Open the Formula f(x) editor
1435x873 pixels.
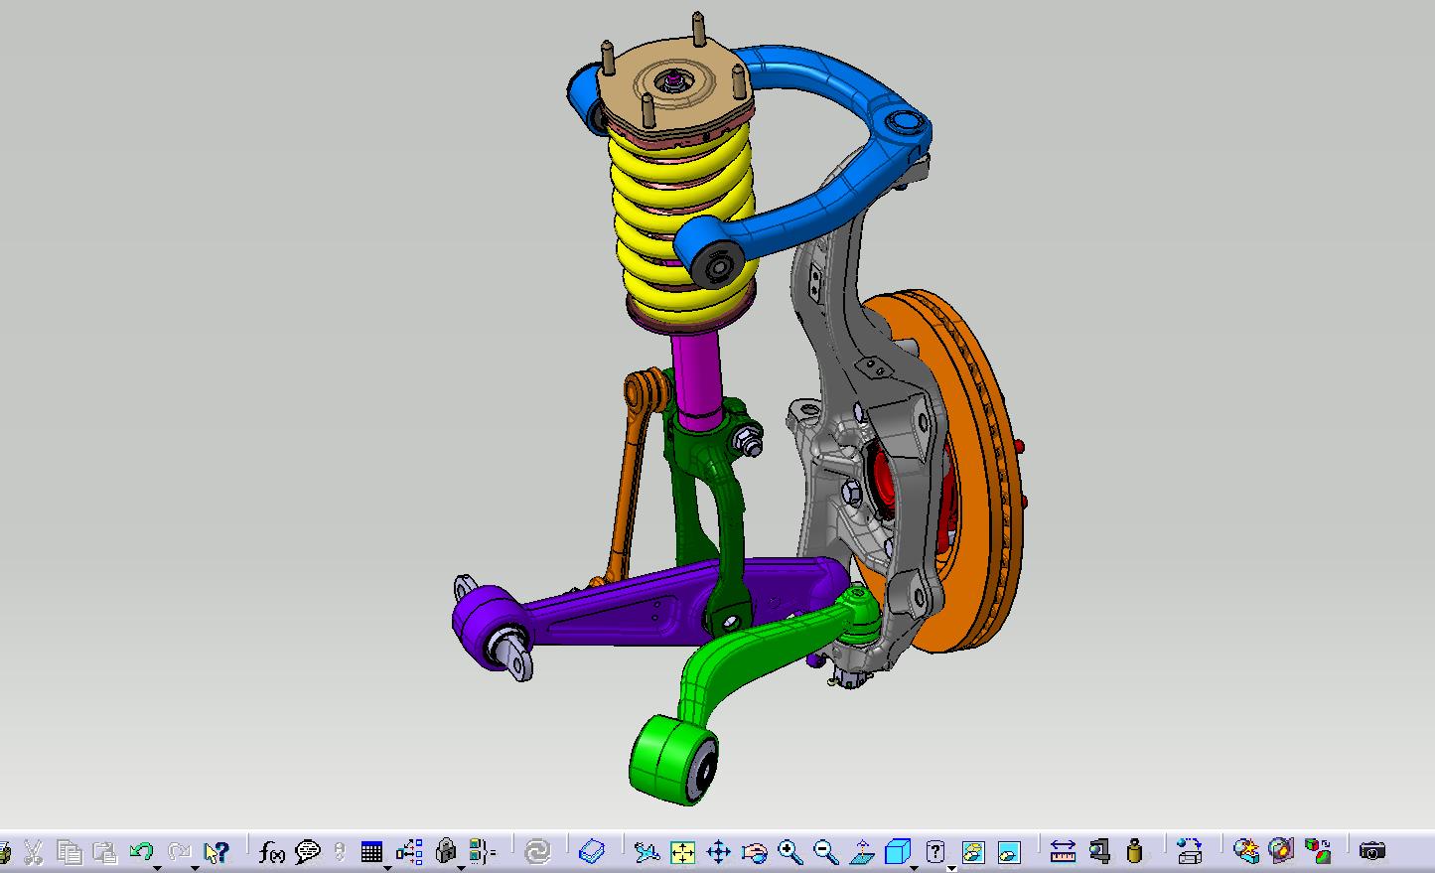(271, 851)
